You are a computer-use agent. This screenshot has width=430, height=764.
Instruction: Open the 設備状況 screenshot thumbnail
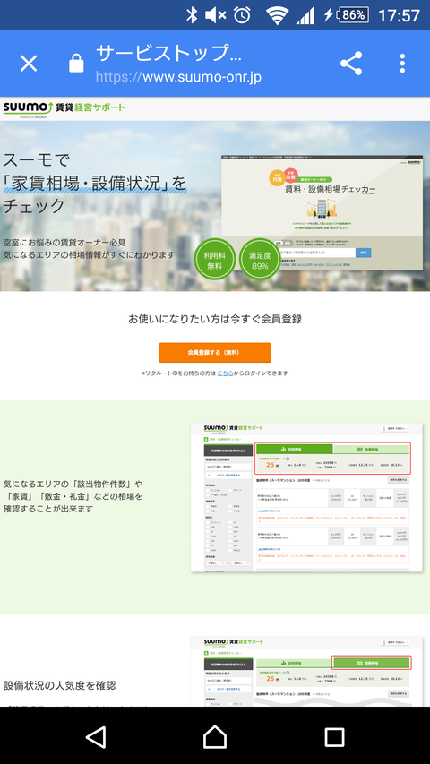click(x=306, y=671)
